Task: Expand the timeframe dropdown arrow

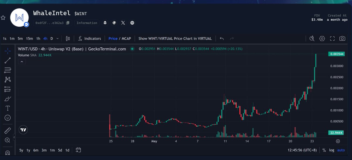Action: (x=57, y=39)
